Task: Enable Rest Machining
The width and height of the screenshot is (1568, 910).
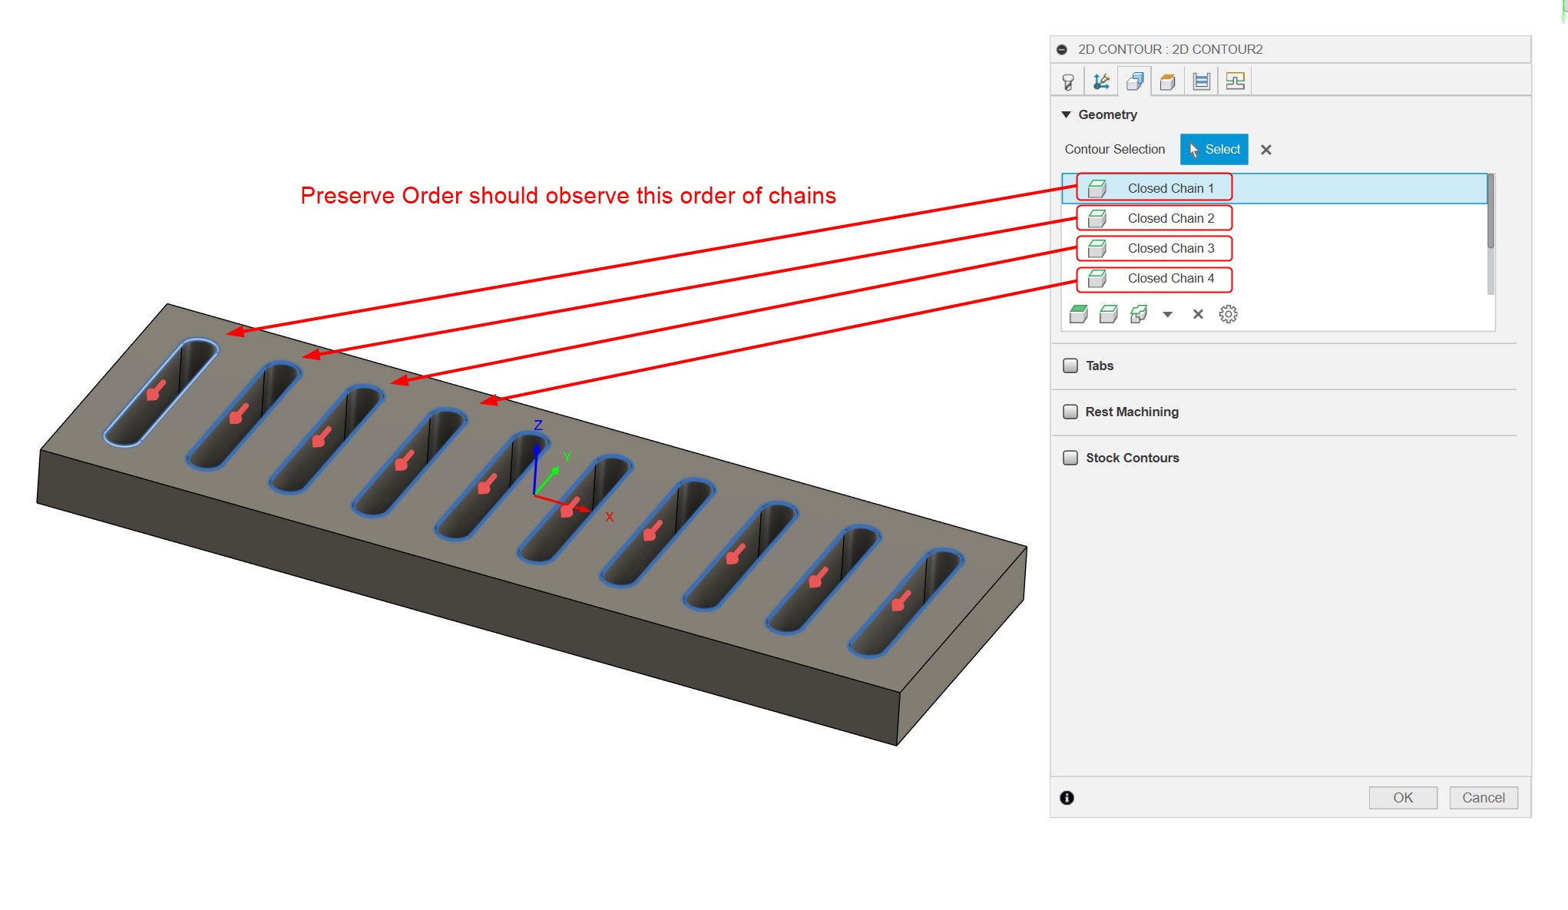Action: pos(1070,412)
